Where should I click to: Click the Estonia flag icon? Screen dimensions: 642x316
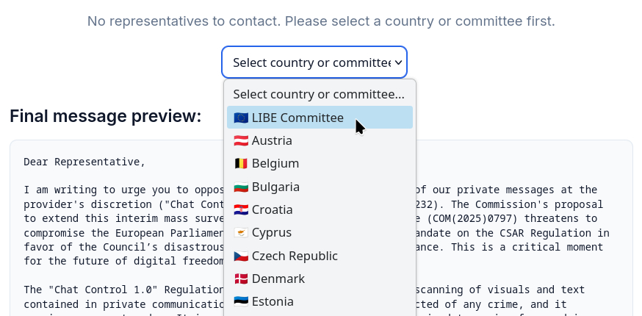tap(240, 301)
